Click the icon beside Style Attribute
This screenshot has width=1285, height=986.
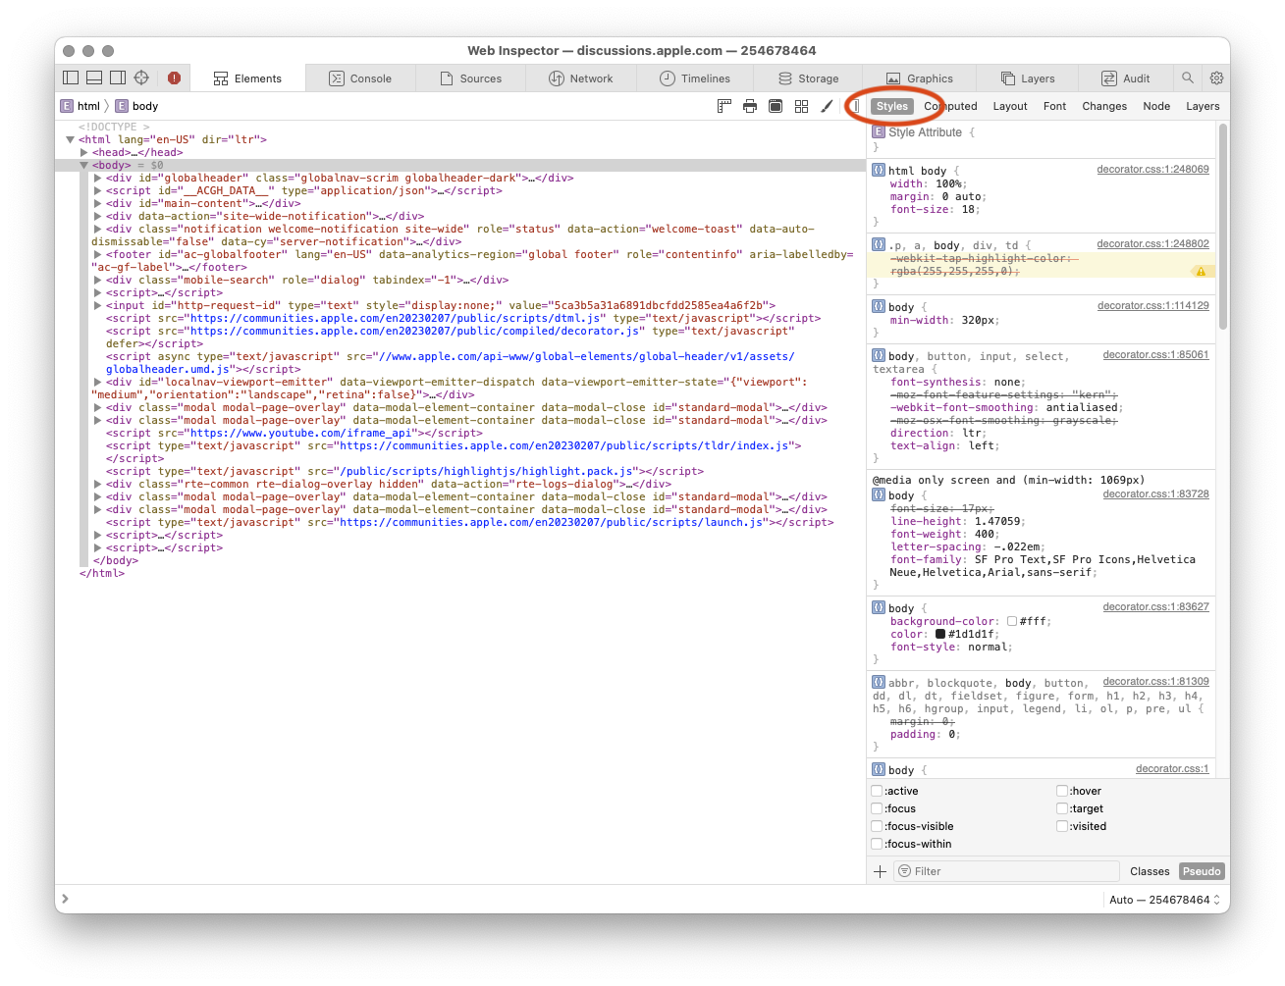tap(879, 131)
